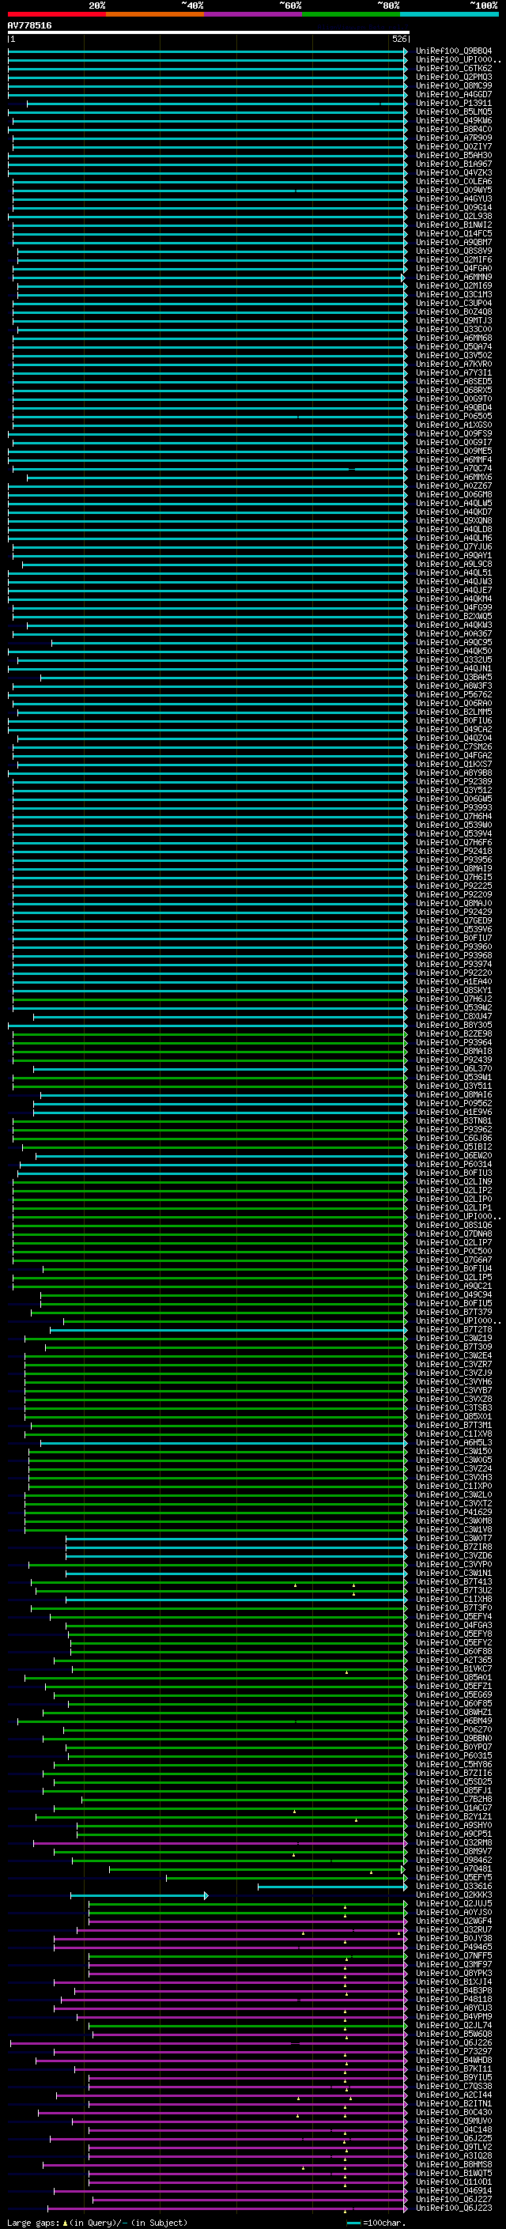Click the UniRef100_C7B2H8 hit link
The image size is (506, 2229).
click(x=454, y=1799)
